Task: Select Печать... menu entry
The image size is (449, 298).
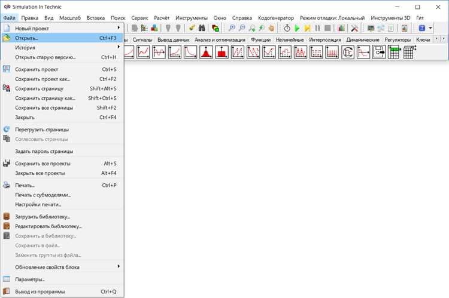Action: point(62,185)
